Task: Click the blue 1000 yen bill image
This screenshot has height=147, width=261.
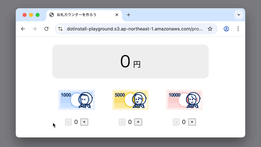Action: coord(77,100)
